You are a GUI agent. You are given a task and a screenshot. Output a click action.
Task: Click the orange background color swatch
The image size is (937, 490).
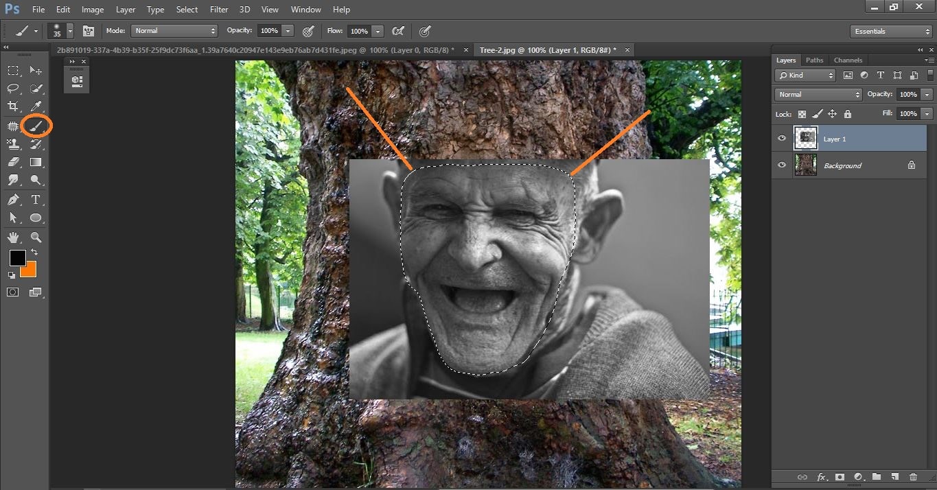27,269
